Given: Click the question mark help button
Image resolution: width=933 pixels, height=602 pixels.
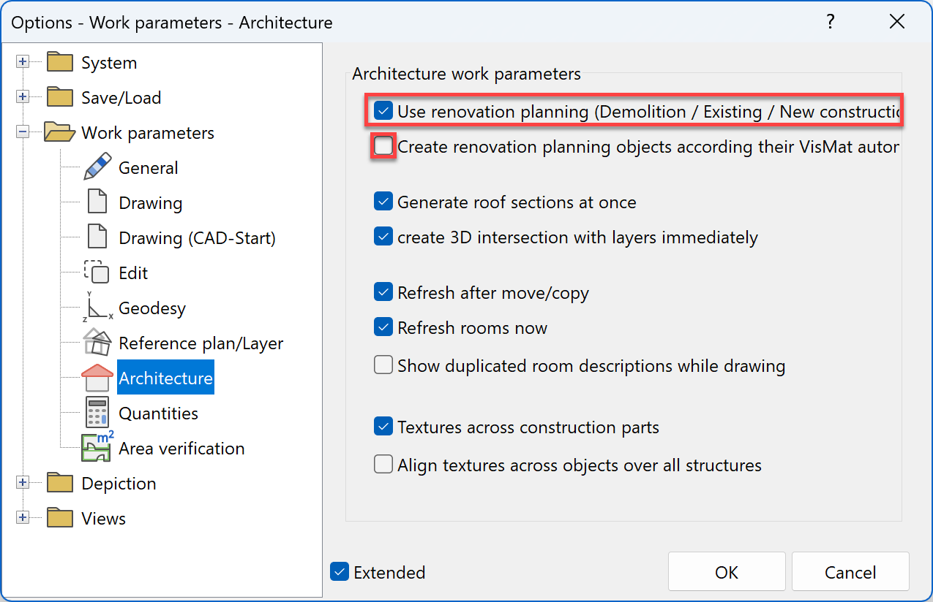Looking at the screenshot, I should (x=830, y=22).
